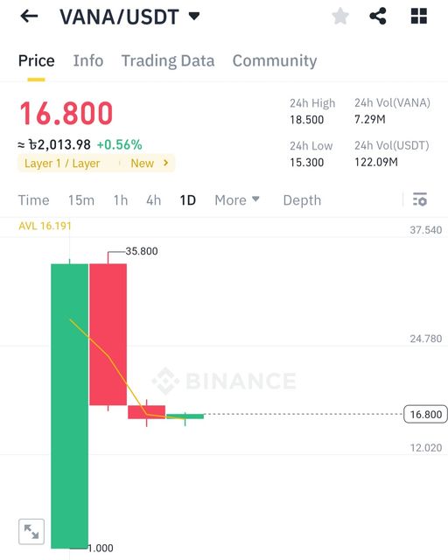
Task: Toggle the favorite star icon
Action: 340,16
